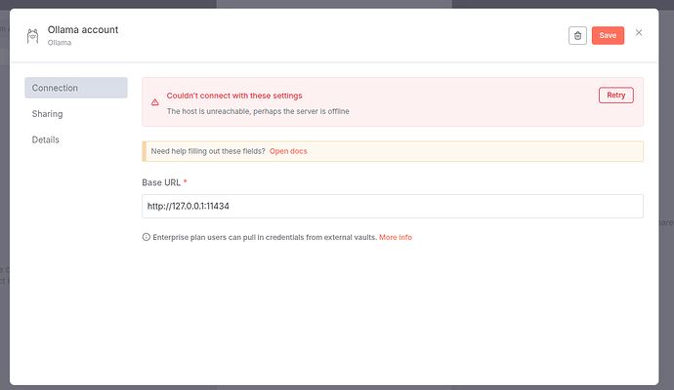The width and height of the screenshot is (674, 390).
Task: Click the host is unreachable message
Action: (x=258, y=111)
